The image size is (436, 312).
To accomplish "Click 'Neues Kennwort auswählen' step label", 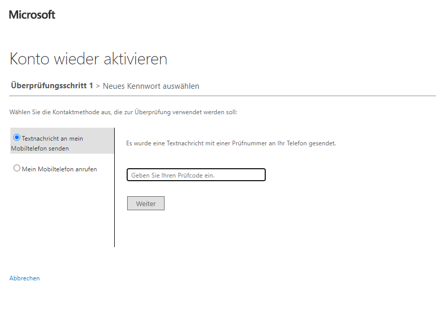I will click(151, 86).
